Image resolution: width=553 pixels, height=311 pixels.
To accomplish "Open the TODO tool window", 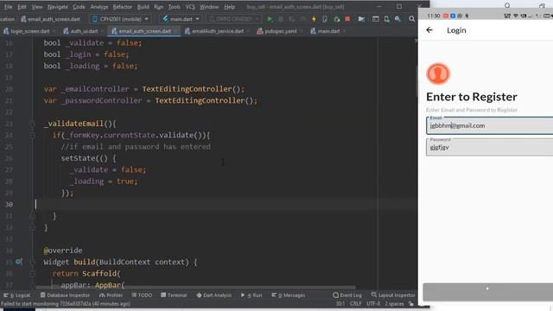I will pyautogui.click(x=142, y=295).
